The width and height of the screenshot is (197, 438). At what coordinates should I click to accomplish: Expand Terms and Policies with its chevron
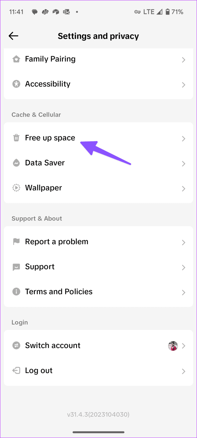tap(184, 293)
